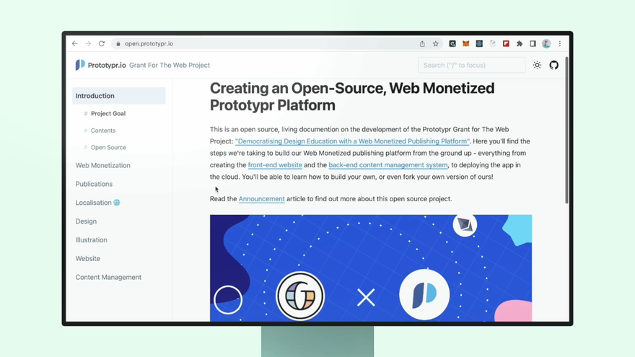
Task: Go back to previous page
Action: coord(74,44)
